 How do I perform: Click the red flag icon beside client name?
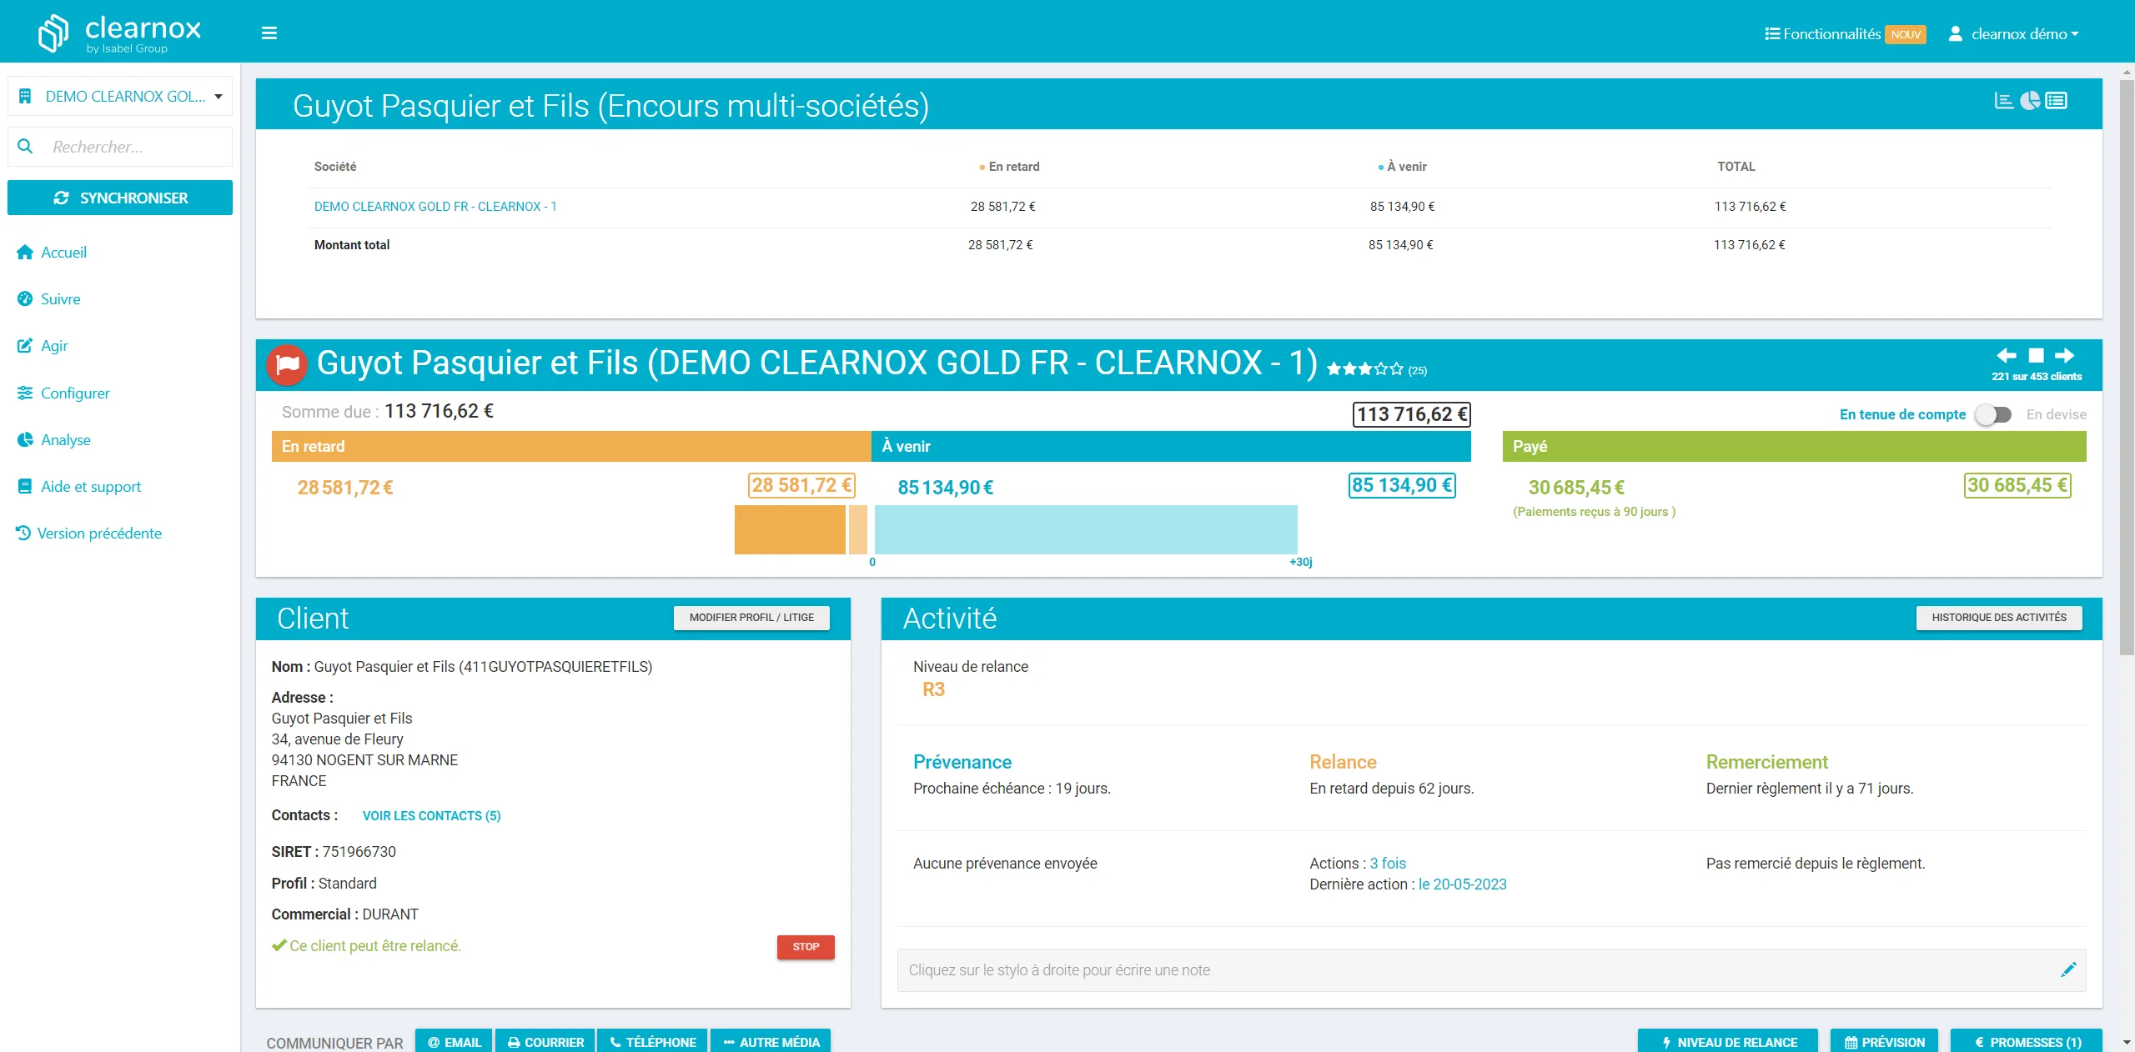(287, 365)
